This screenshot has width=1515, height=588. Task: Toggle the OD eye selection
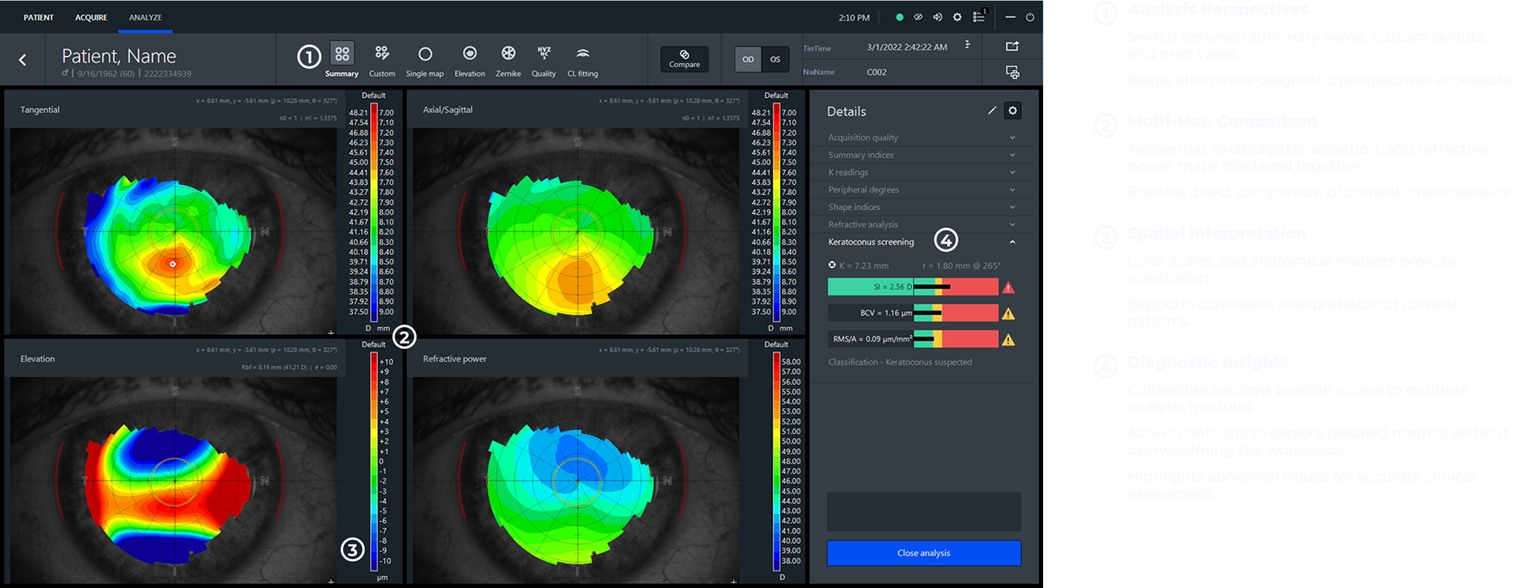tap(748, 59)
